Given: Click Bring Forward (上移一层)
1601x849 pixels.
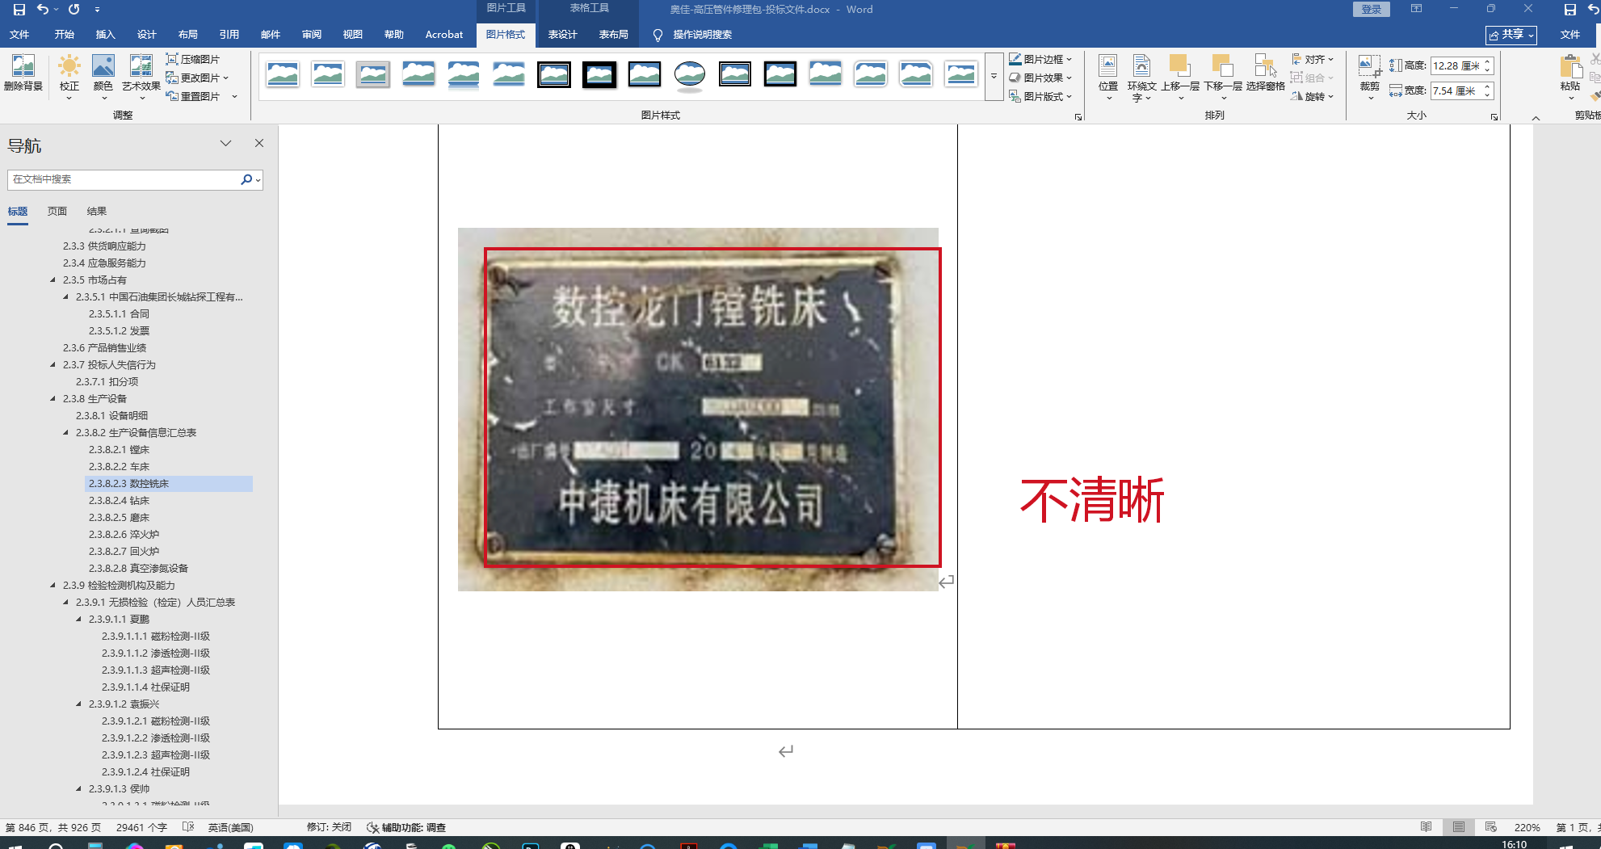Looking at the screenshot, I should (x=1180, y=77).
